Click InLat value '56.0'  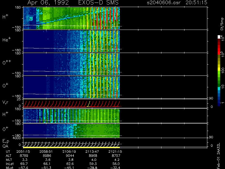tap(116, 164)
